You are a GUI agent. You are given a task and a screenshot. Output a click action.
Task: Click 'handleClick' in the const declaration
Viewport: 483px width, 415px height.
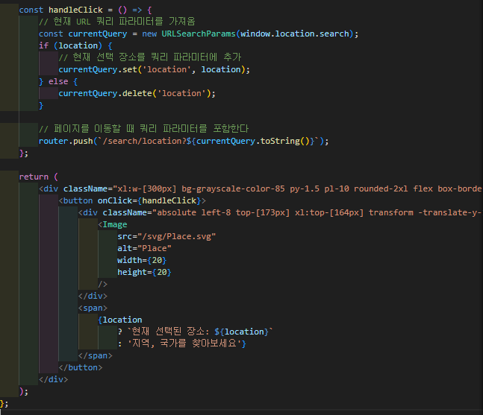[75, 10]
